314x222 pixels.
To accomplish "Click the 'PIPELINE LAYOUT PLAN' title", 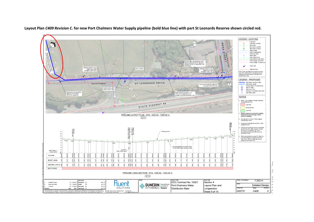I will (145, 115).
